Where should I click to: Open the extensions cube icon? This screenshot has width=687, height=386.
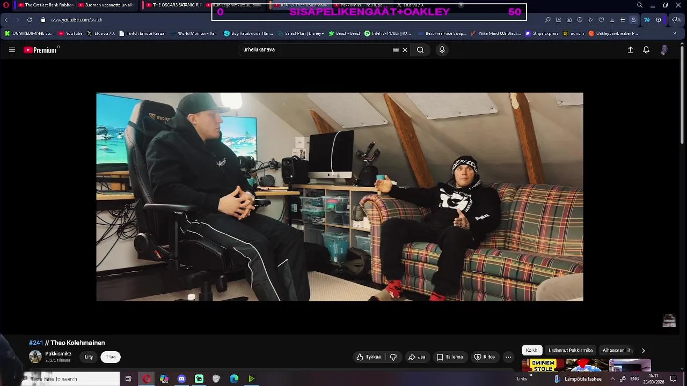(x=659, y=20)
